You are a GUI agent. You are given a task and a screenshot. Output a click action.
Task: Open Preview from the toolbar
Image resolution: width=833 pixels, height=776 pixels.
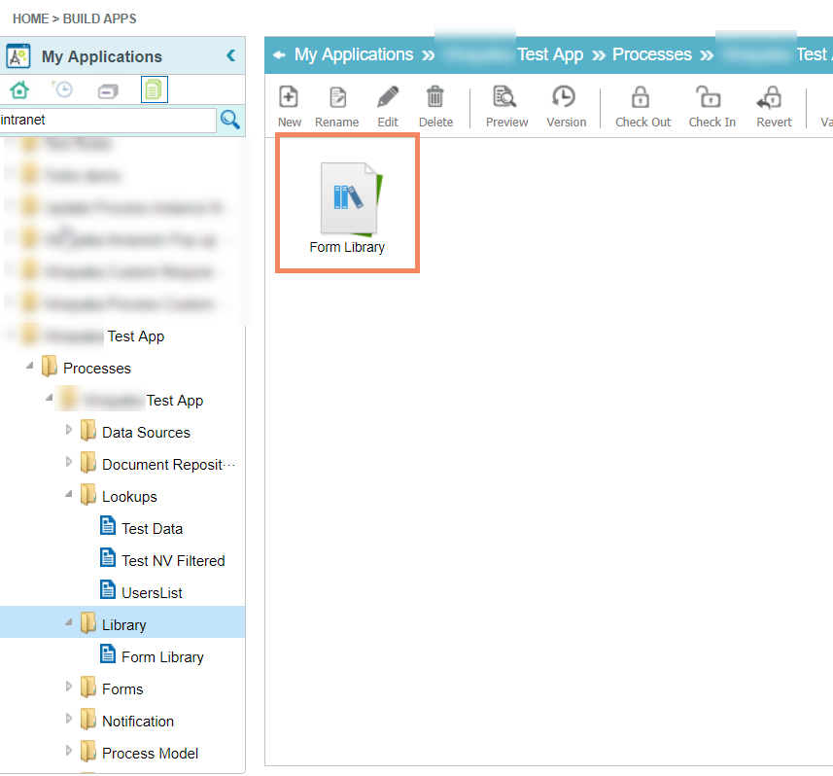(x=506, y=98)
